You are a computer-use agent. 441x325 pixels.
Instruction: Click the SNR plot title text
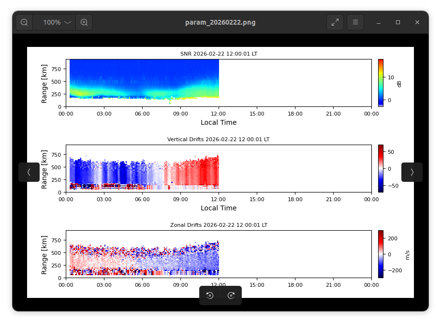click(219, 54)
